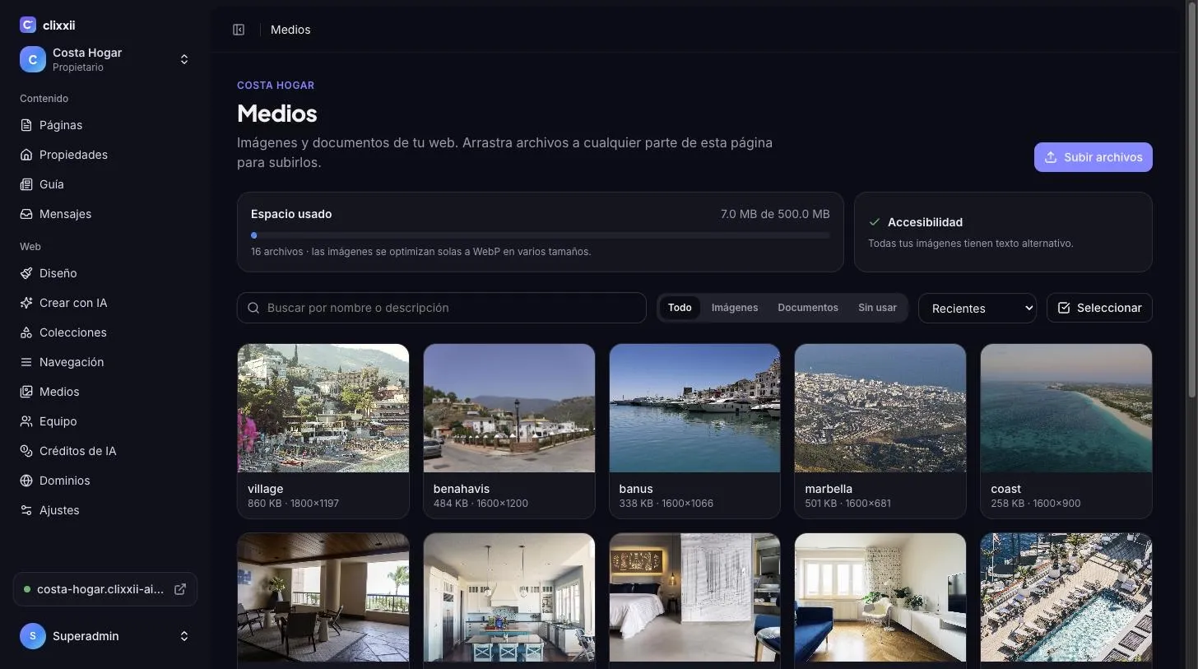Click the Páginas document icon in sidebar
This screenshot has width=1198, height=669.
click(26, 125)
